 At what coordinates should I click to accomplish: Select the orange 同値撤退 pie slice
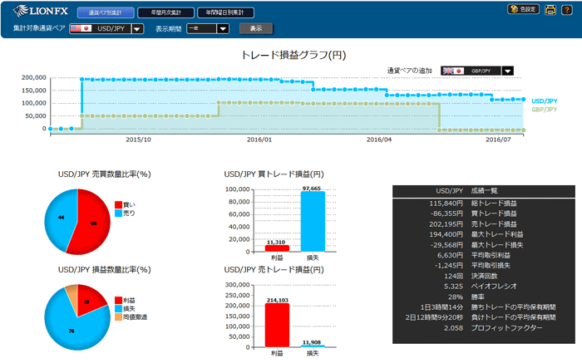point(72,295)
